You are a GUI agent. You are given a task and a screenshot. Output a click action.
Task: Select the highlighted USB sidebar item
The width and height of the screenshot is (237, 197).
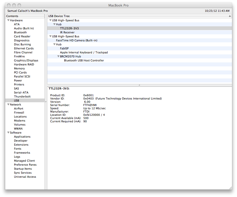(25, 101)
